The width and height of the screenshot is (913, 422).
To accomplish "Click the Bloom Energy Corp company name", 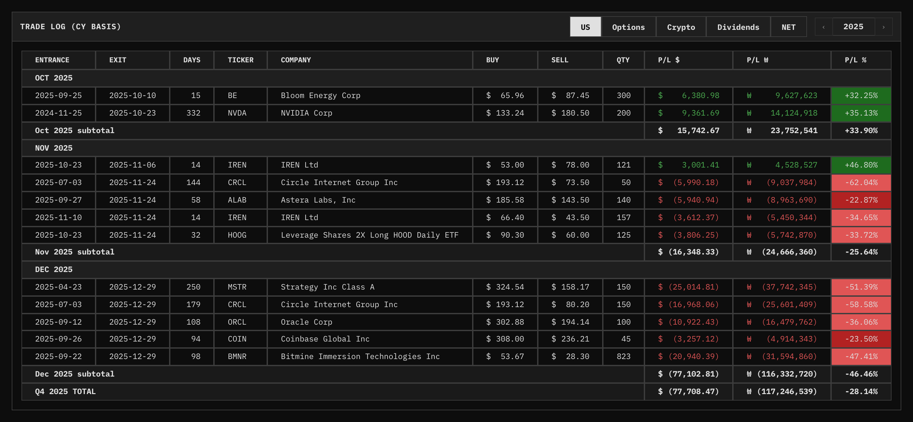I will [x=320, y=95].
